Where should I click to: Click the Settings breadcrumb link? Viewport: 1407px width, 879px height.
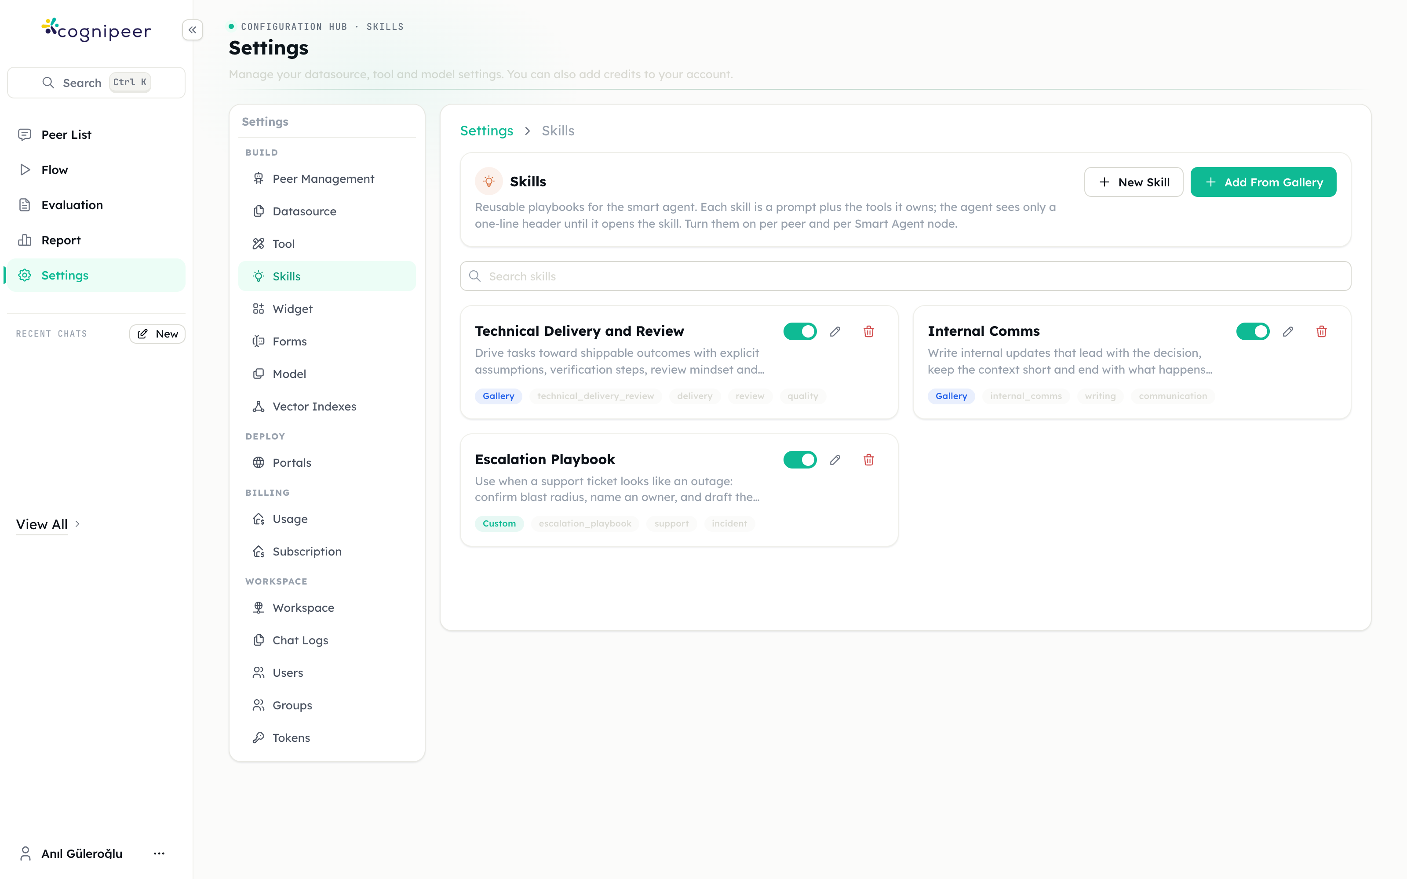(x=487, y=131)
